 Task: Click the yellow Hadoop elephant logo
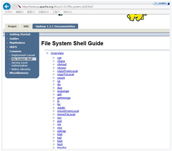[x=137, y=17]
